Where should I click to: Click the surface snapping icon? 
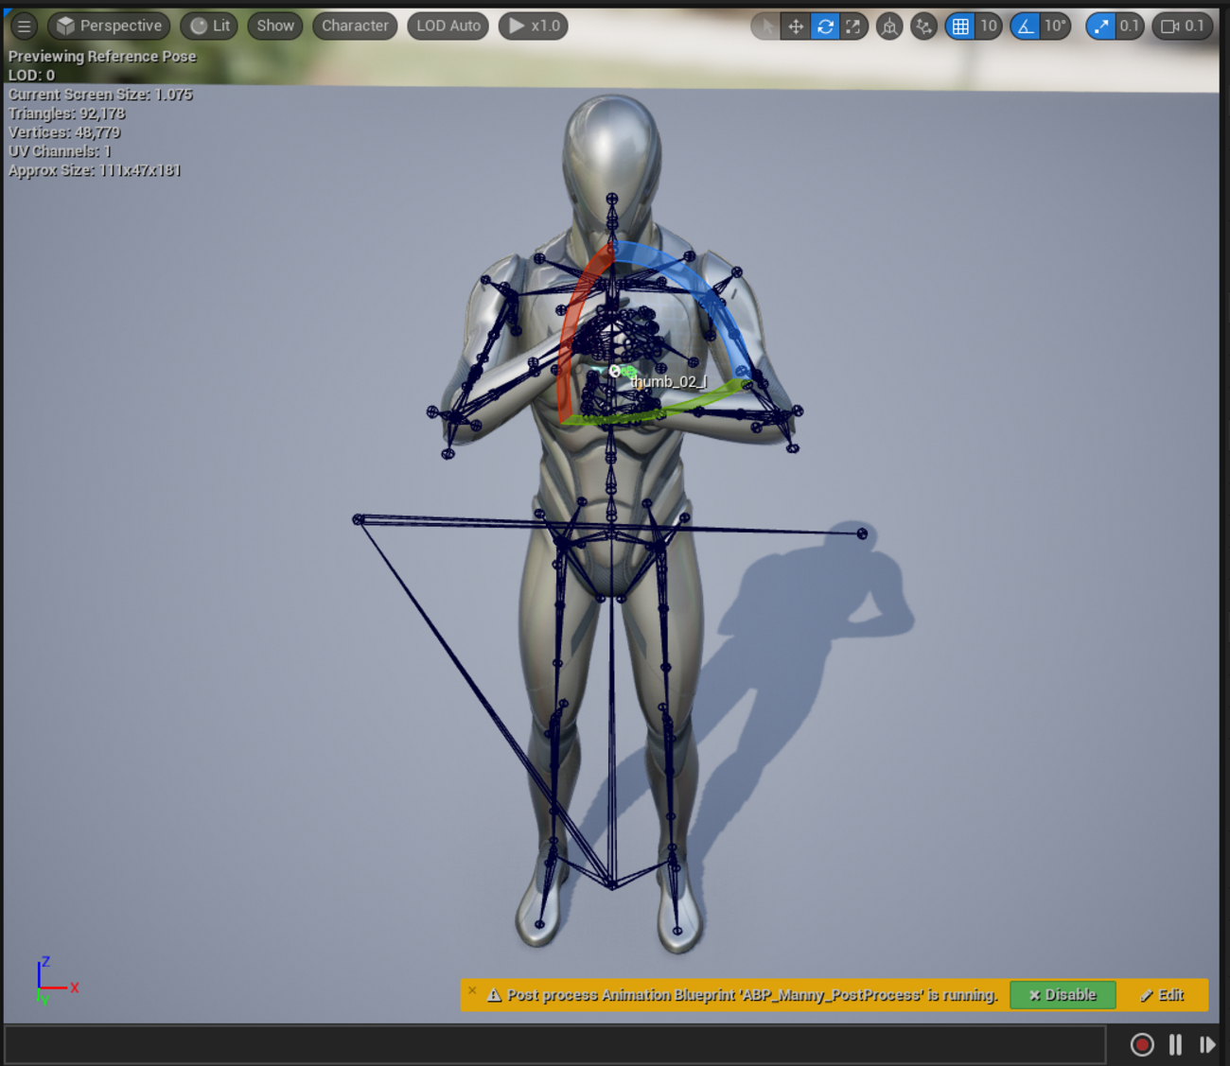[923, 26]
